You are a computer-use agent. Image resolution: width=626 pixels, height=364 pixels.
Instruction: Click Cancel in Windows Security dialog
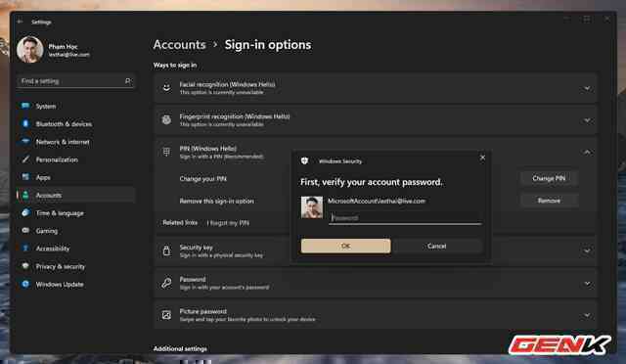(437, 246)
